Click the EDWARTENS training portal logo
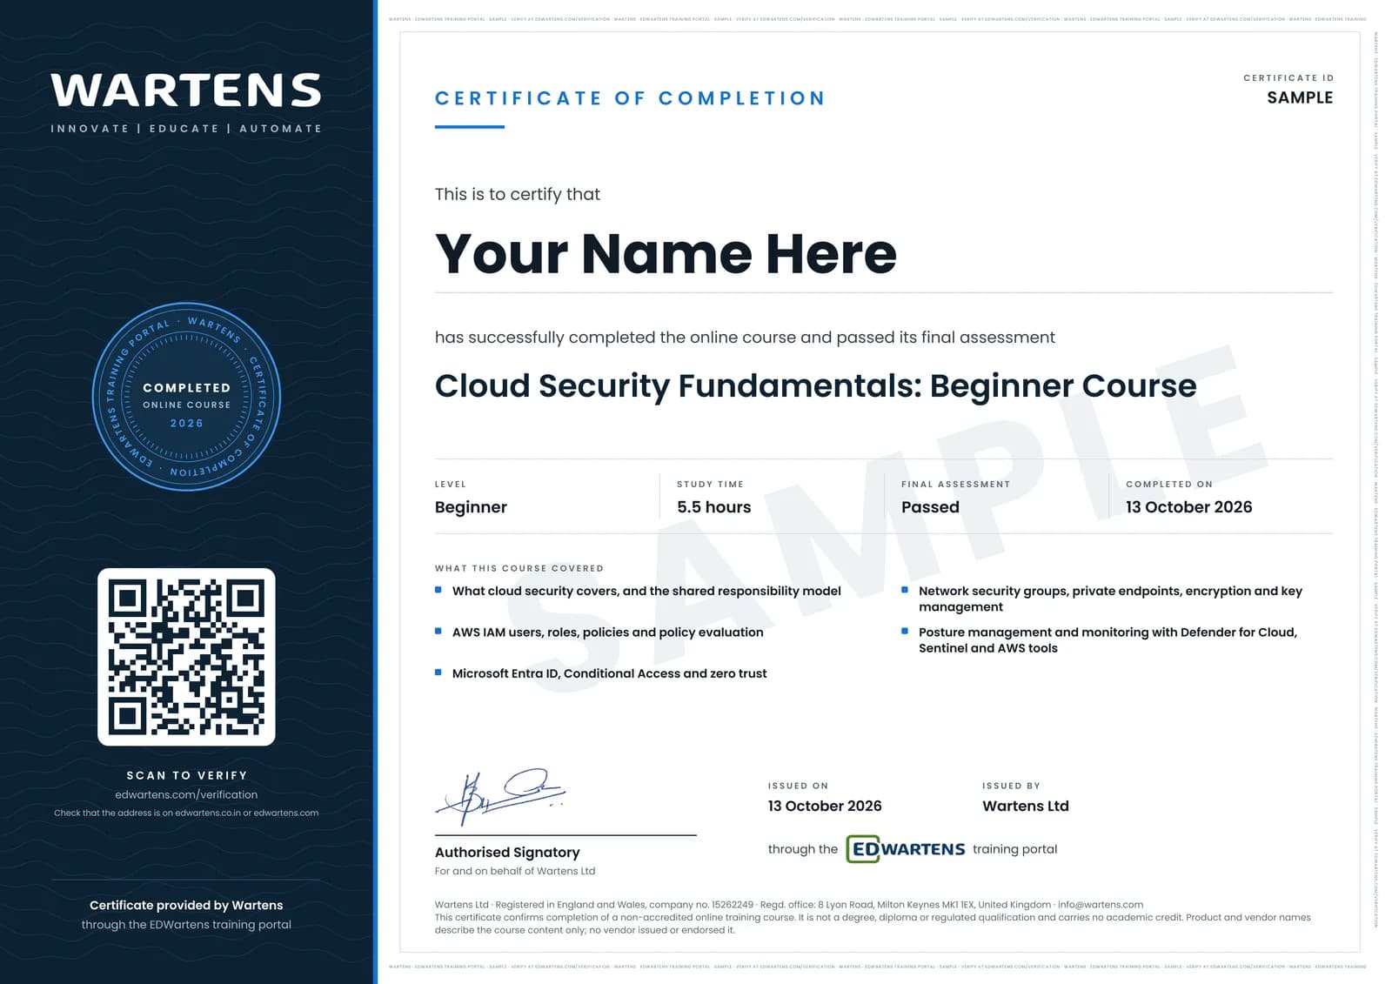 [x=906, y=849]
